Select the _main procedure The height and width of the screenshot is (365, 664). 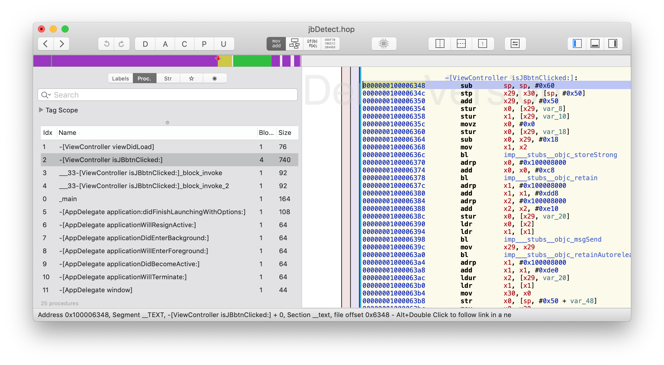click(169, 199)
